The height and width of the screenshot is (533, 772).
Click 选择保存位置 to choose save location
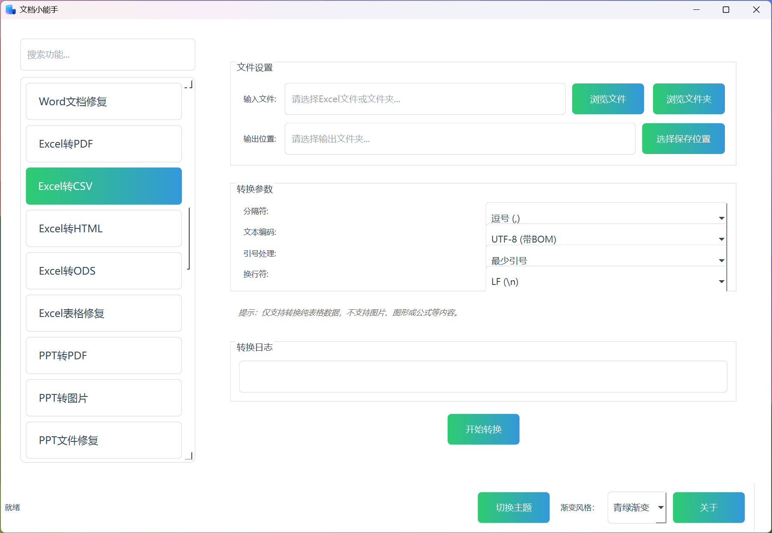(683, 139)
